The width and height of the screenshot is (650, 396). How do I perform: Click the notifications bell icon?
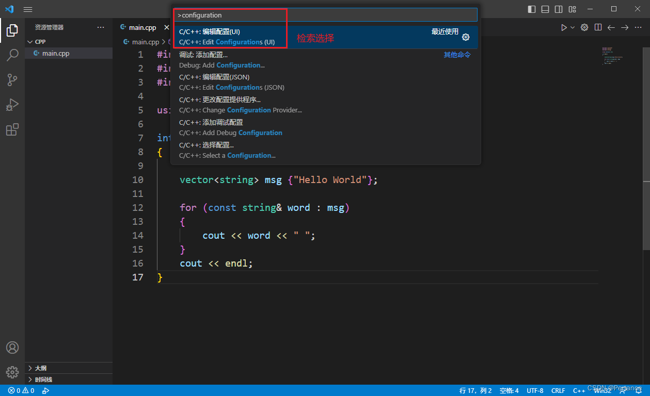pos(639,391)
